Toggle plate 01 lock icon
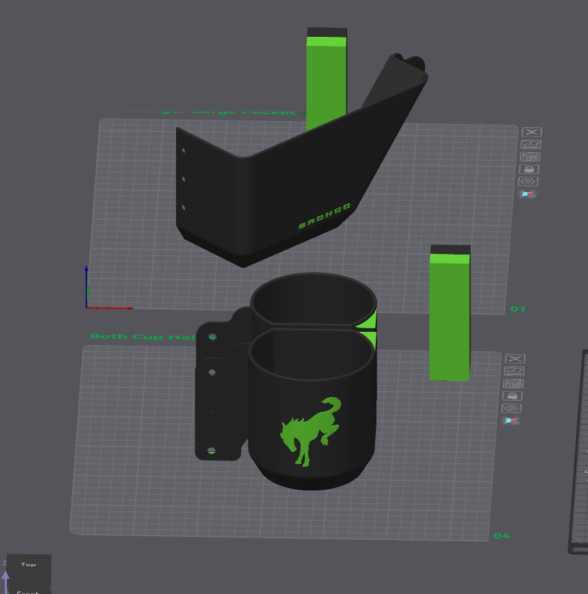Viewport: 588px width, 594px height. (529, 169)
